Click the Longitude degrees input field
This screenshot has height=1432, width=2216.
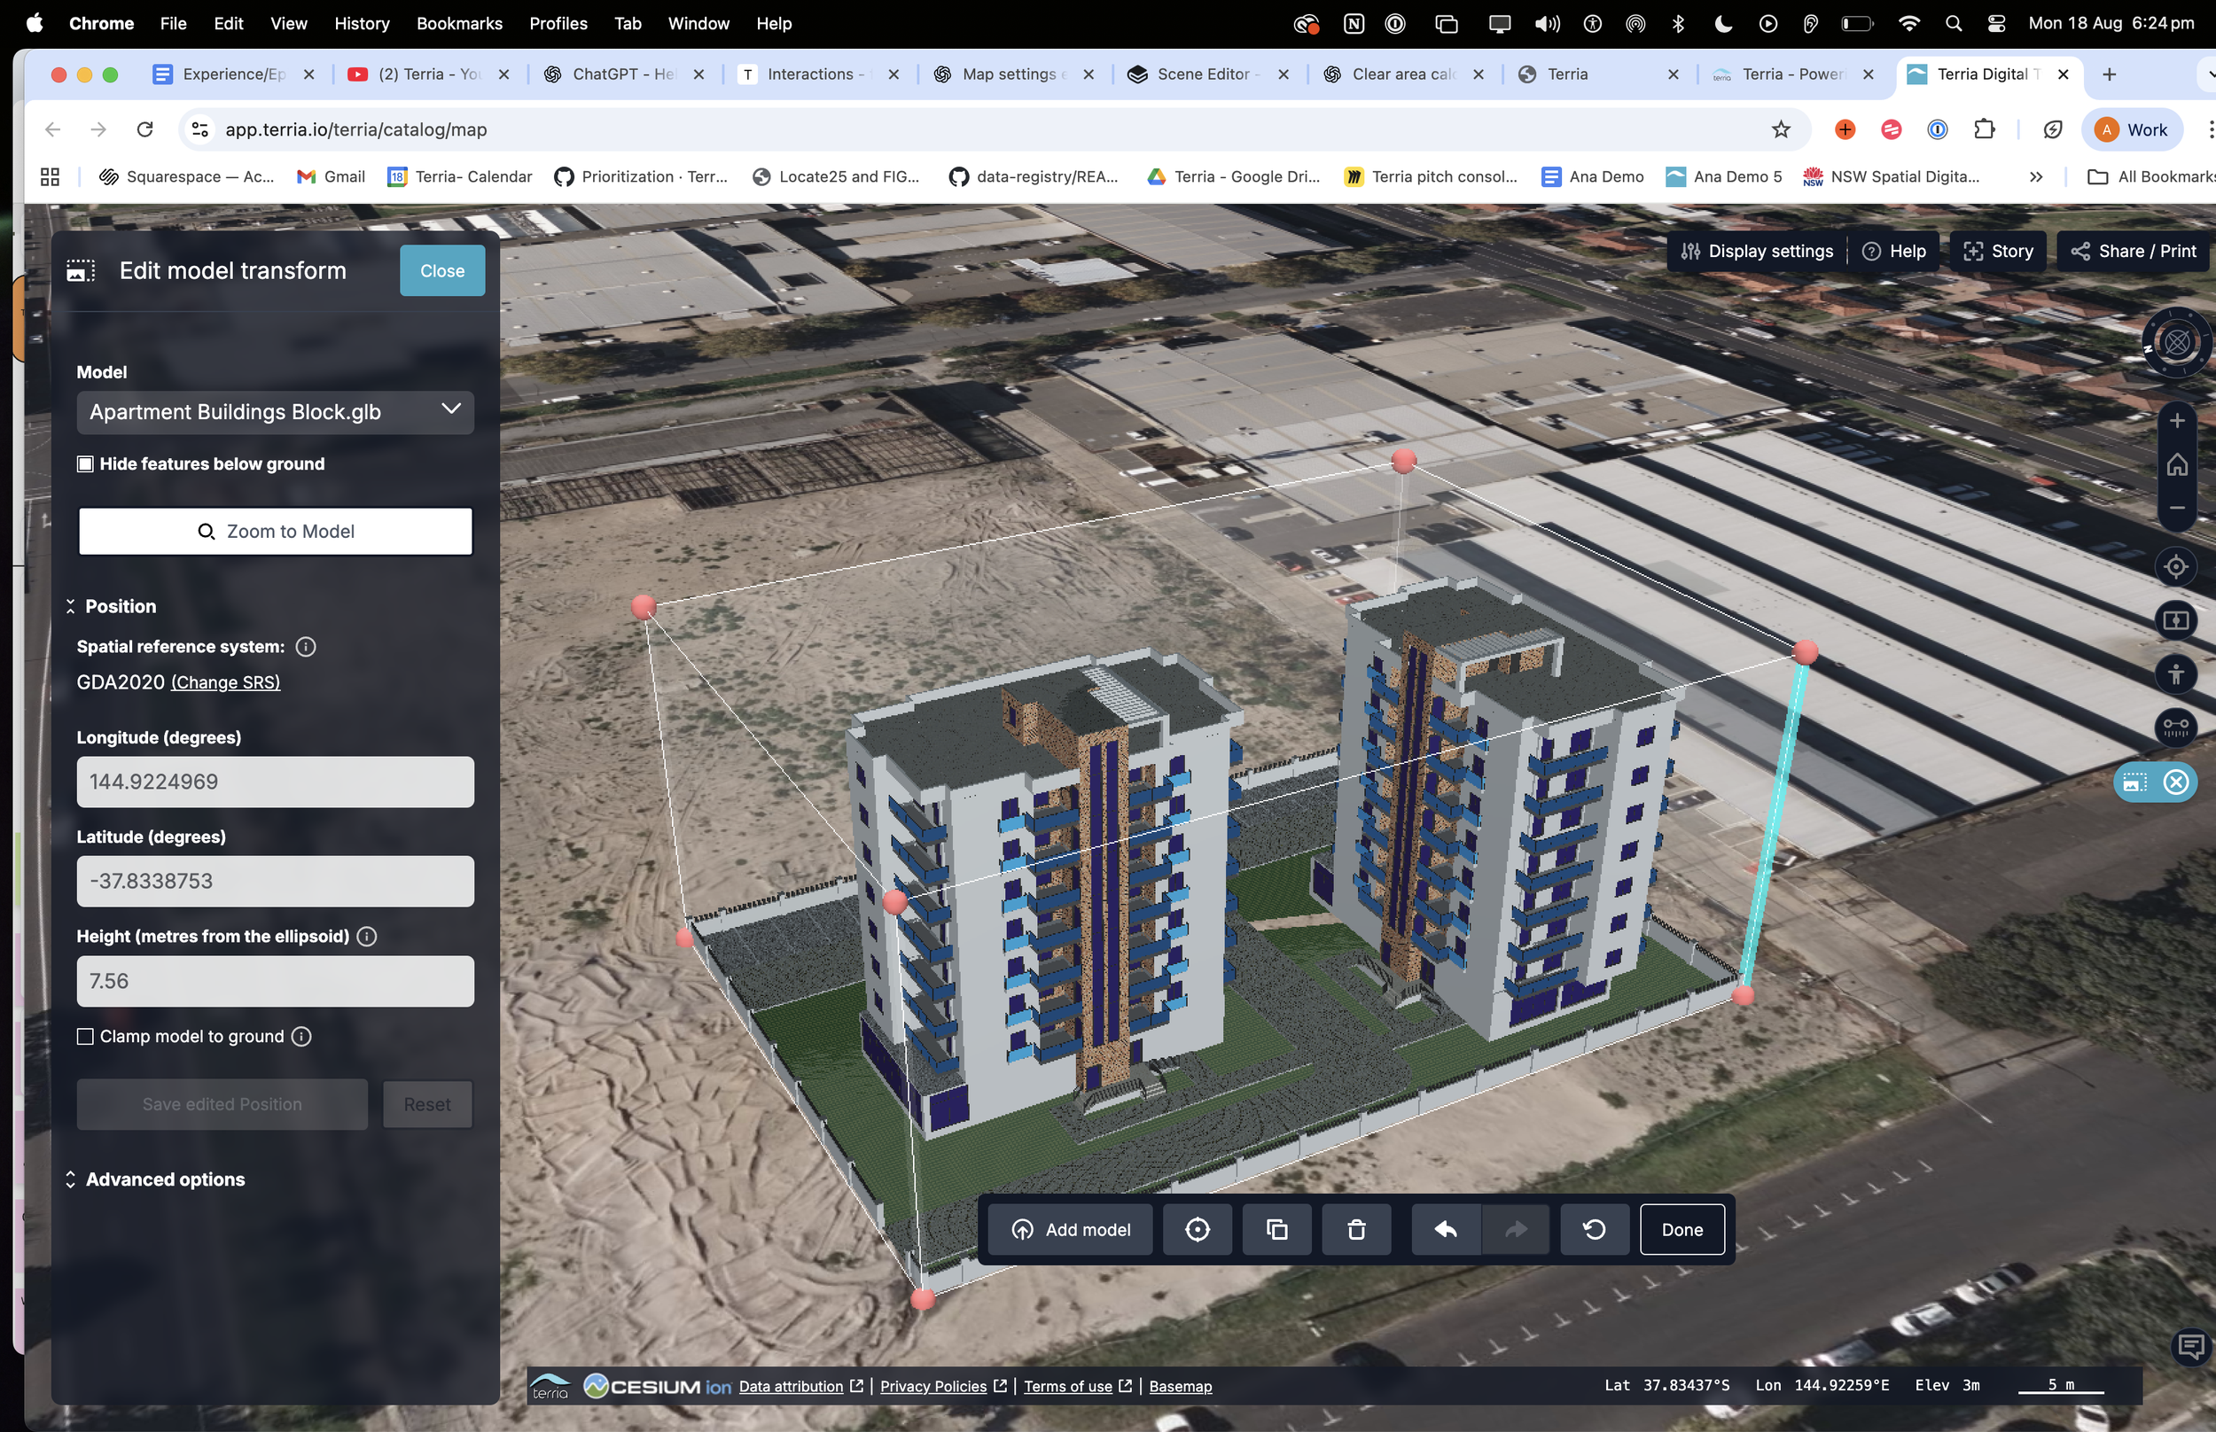pyautogui.click(x=276, y=781)
